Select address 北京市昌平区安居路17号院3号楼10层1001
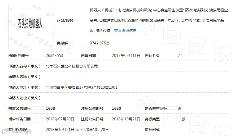 (x=81, y=87)
